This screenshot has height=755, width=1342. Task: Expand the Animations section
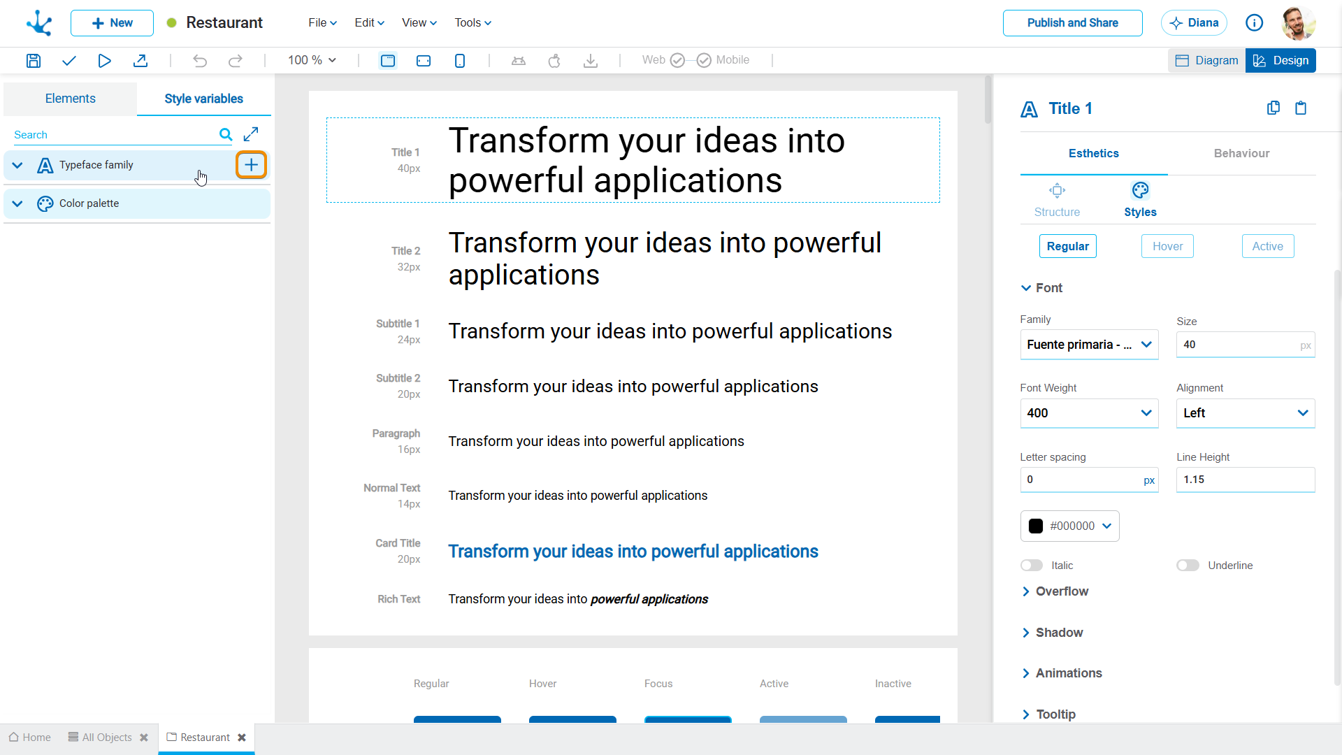click(x=1062, y=673)
